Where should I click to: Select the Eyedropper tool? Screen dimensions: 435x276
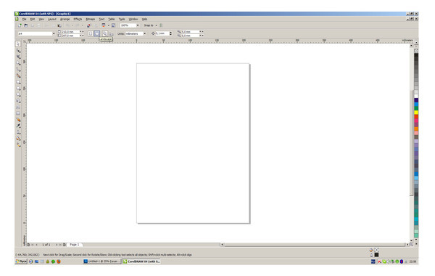click(x=18, y=126)
